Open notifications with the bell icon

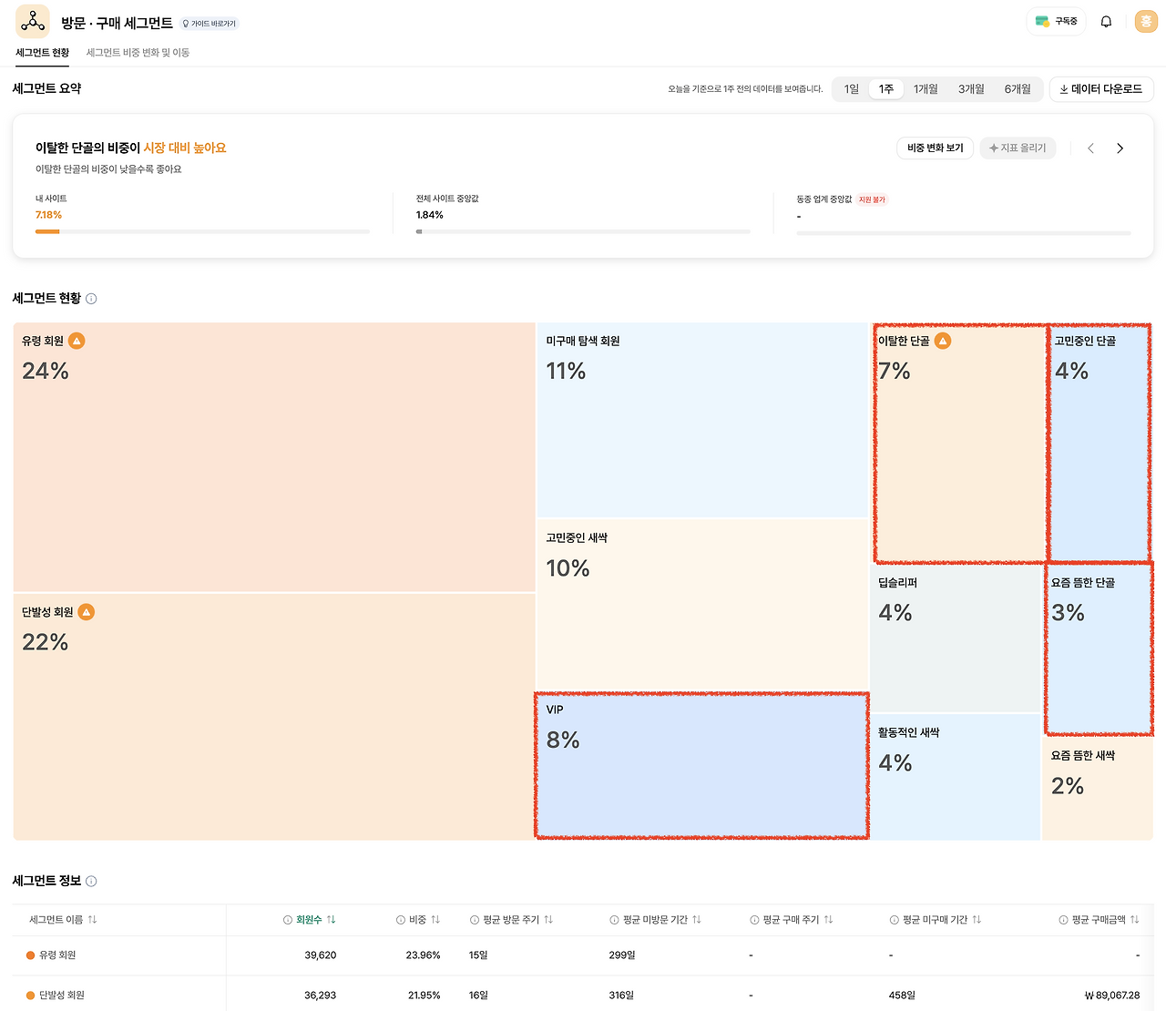click(x=1106, y=22)
